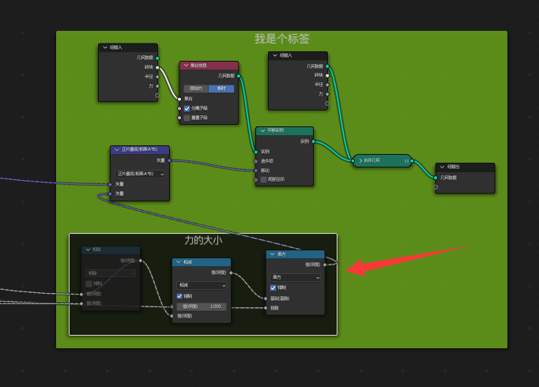Collapse the 集合信息 node via header arrow
Image resolution: width=539 pixels, height=387 pixels.
click(x=185, y=66)
